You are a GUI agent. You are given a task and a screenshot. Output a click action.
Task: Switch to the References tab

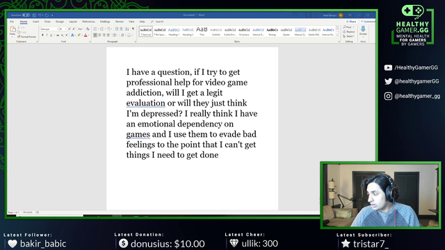(x=88, y=22)
